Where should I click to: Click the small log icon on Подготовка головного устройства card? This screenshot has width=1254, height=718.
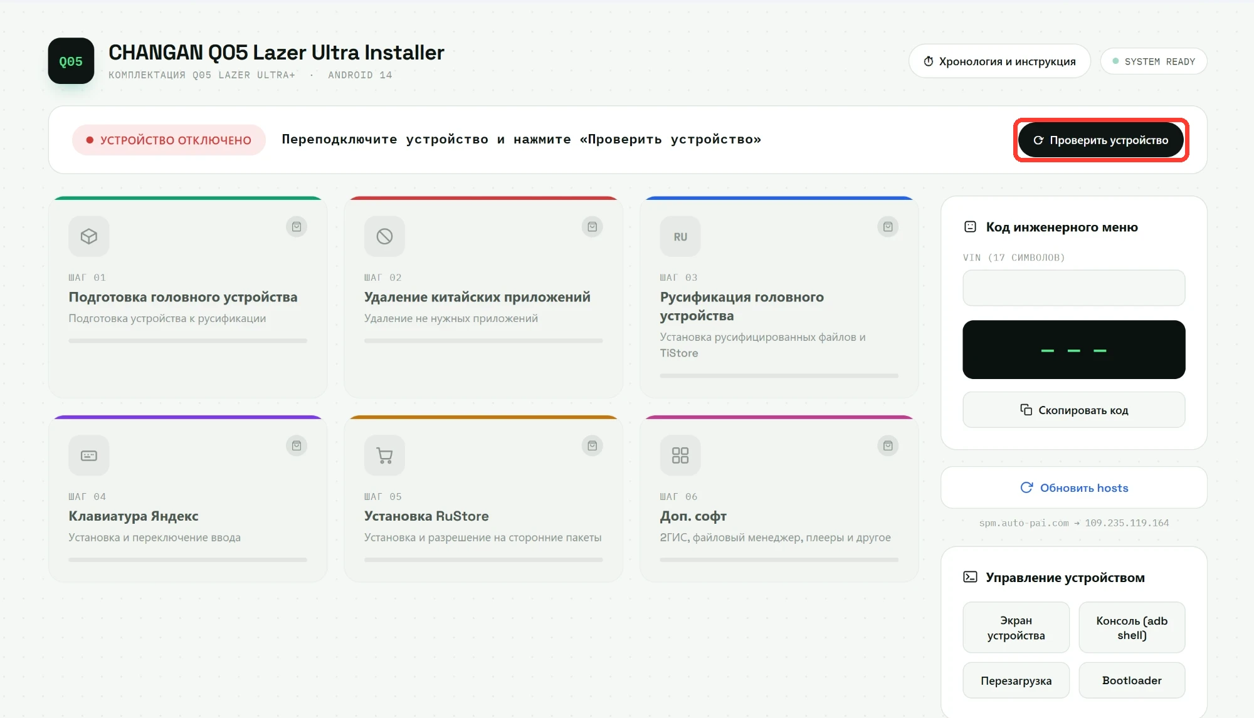pyautogui.click(x=297, y=227)
